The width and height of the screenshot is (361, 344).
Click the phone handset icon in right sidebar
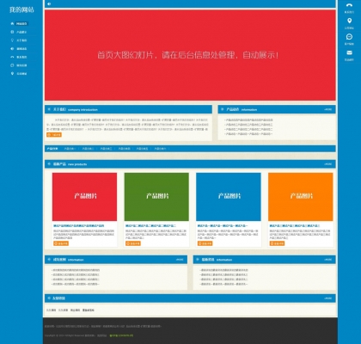[349, 5]
